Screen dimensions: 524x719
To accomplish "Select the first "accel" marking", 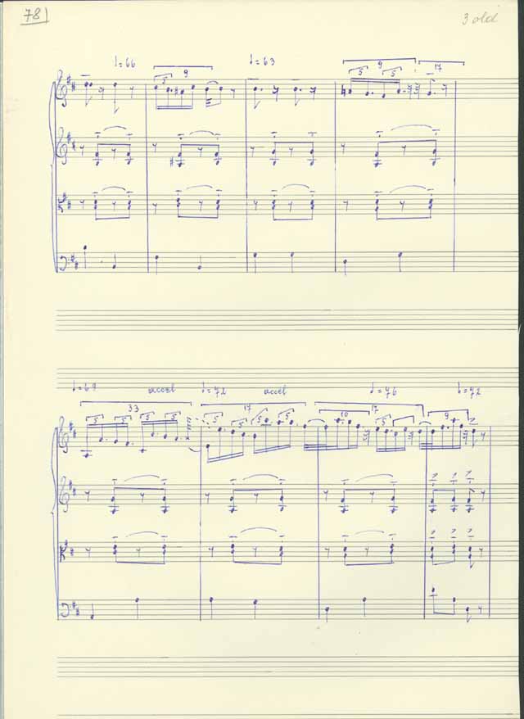I will [x=161, y=390].
